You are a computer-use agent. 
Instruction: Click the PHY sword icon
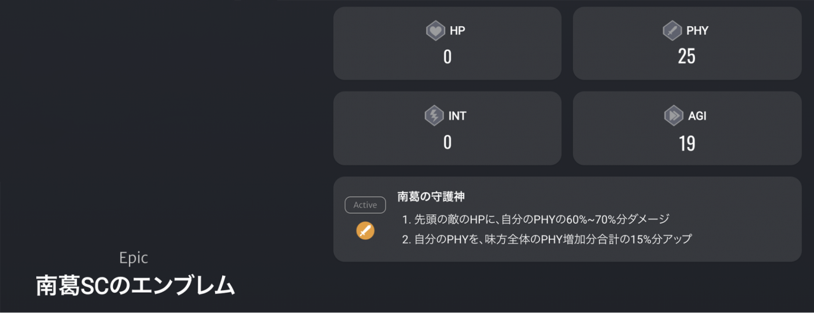pyautogui.click(x=672, y=31)
